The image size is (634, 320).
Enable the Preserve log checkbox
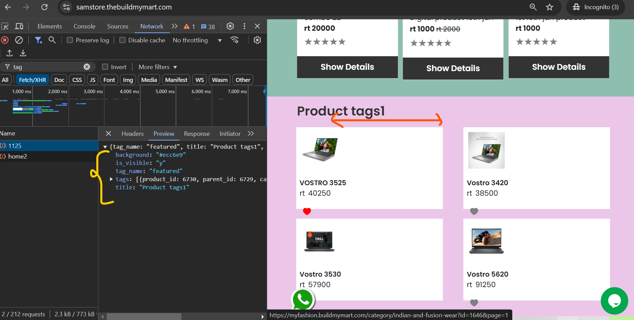[x=70, y=40]
